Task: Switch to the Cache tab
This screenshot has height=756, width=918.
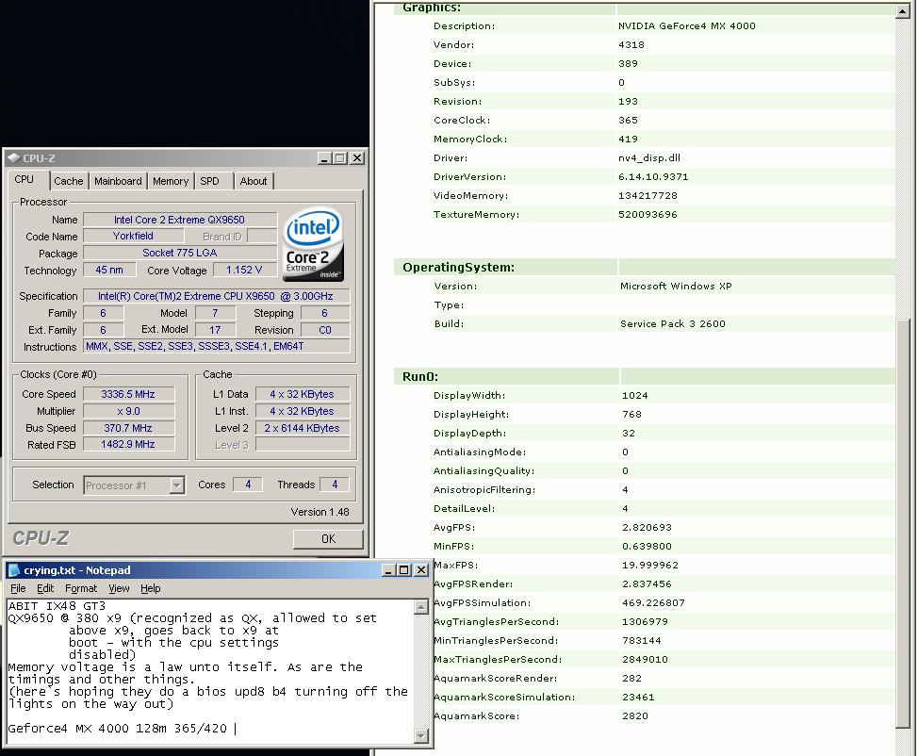Action: 69,181
